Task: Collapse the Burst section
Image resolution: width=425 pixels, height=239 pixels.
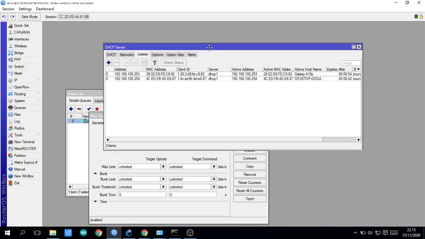Action: (95, 174)
